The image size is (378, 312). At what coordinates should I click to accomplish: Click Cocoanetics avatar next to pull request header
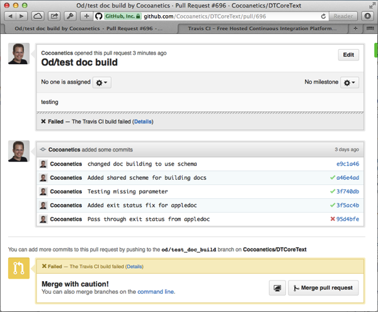tap(19, 53)
